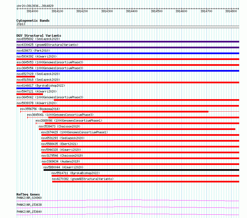
Task: Select the black bar of nsv5880044
Action: coord(141,170)
